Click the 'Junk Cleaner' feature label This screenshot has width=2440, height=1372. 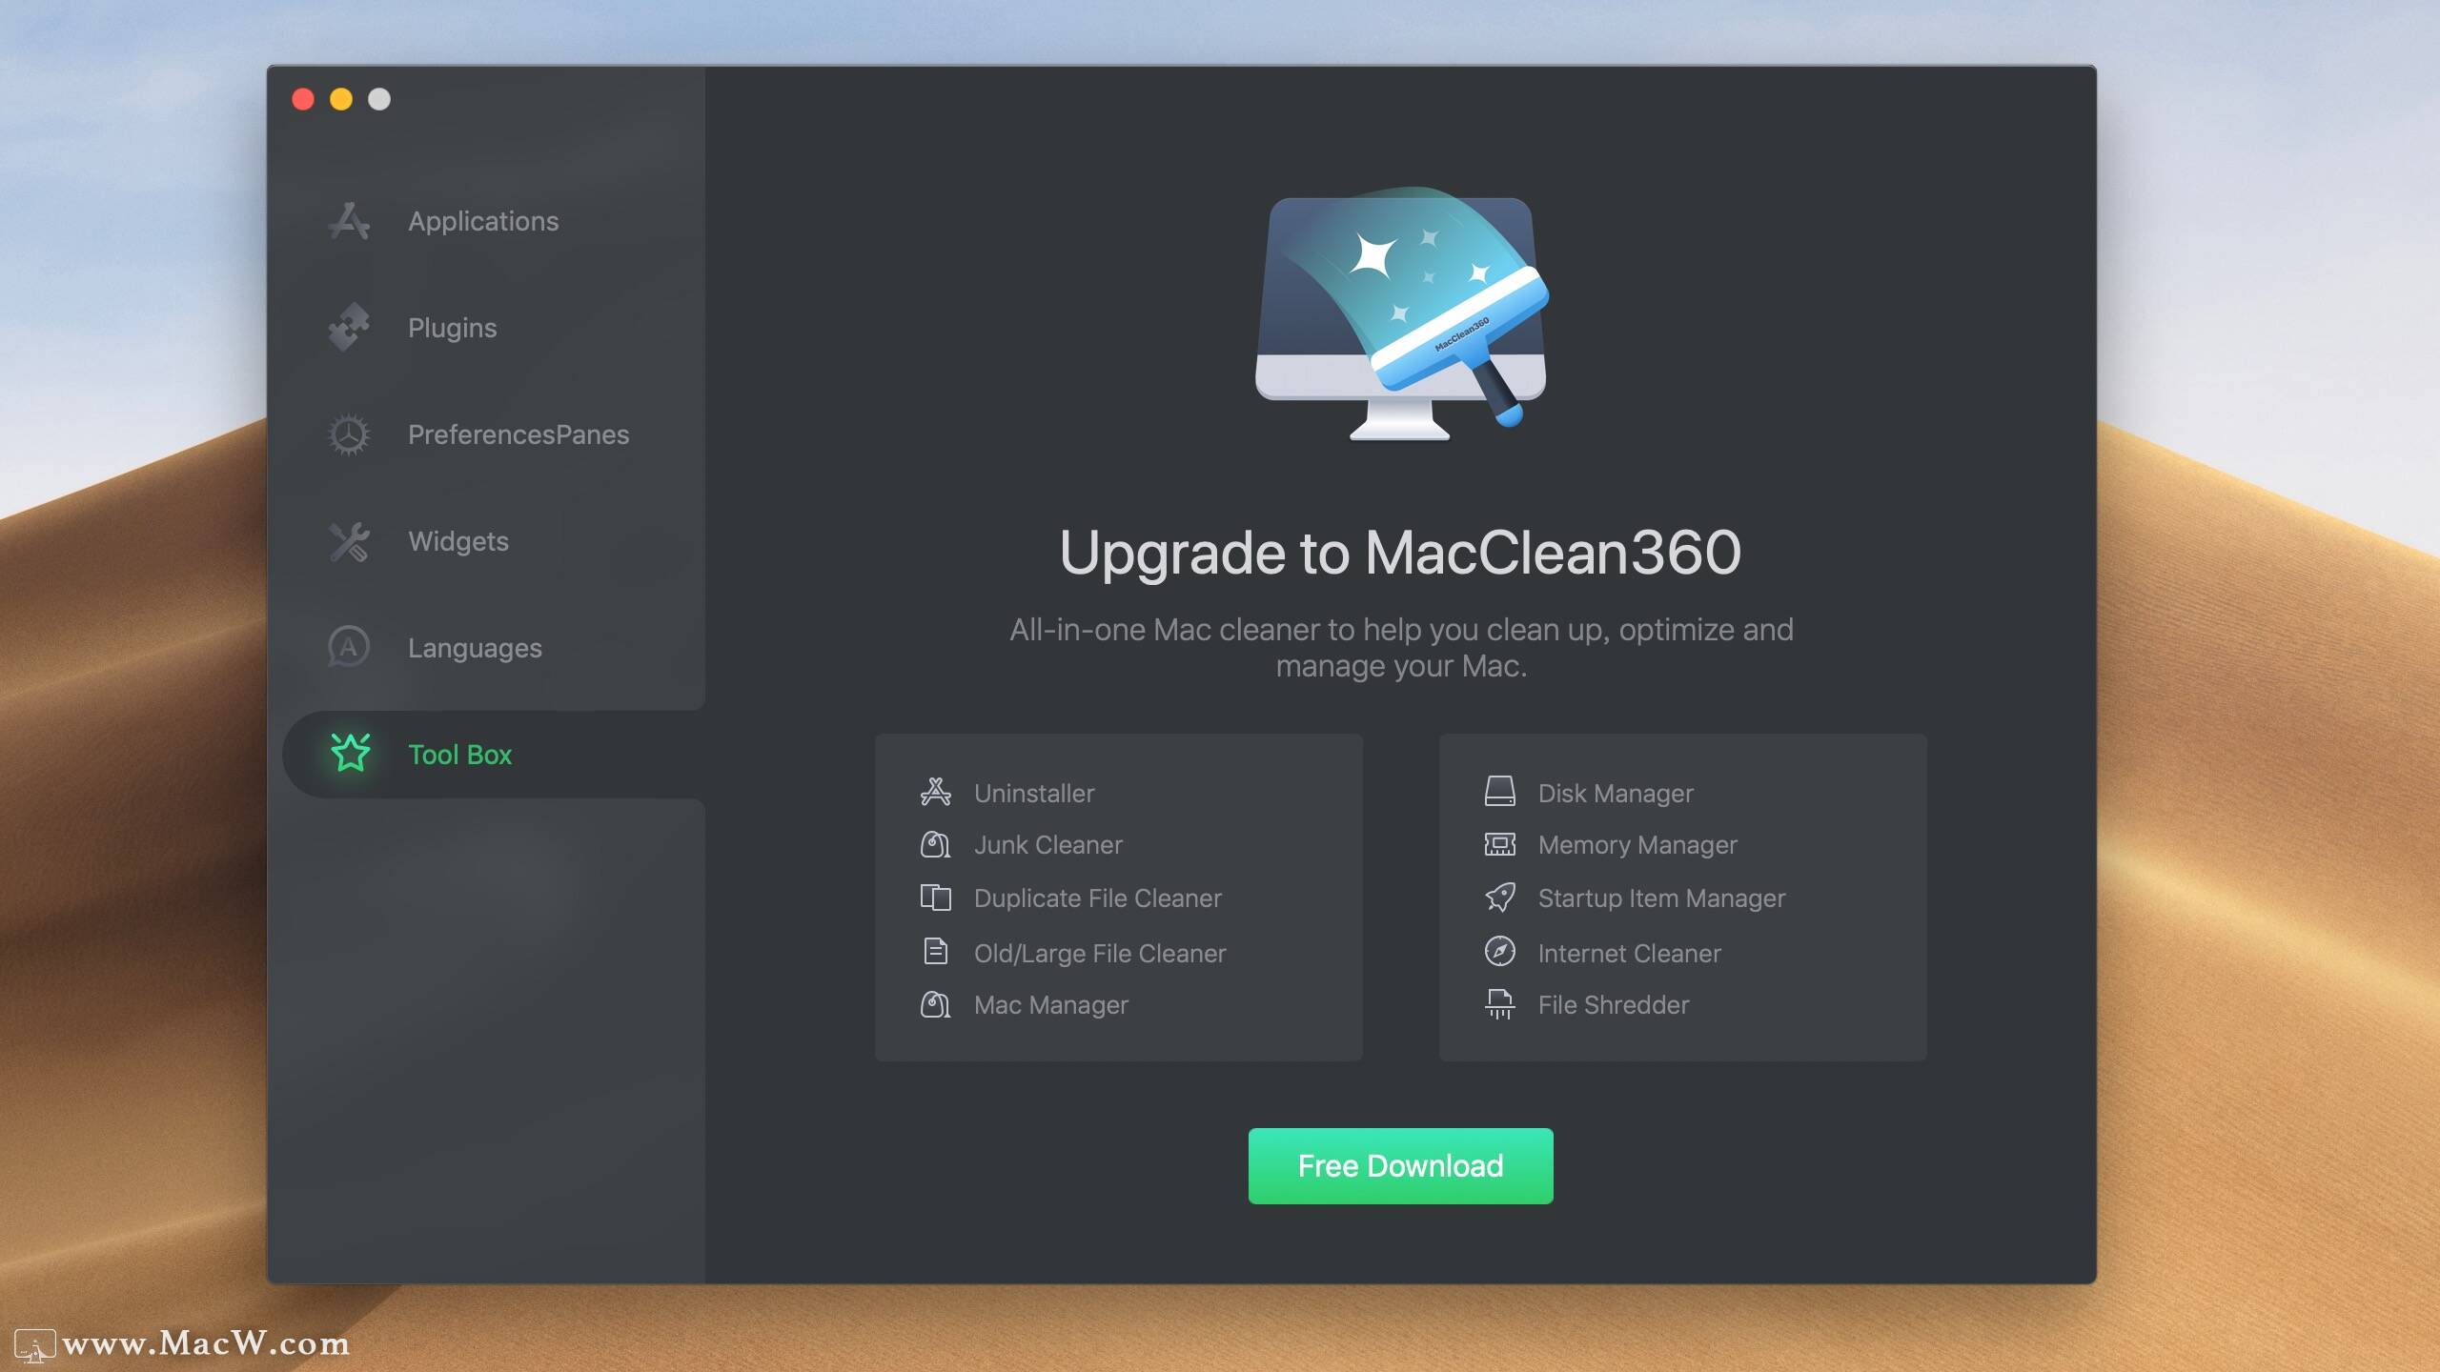(x=1048, y=844)
